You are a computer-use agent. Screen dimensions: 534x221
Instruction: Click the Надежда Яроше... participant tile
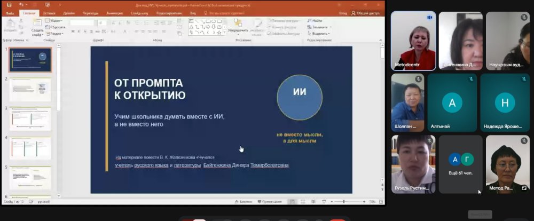coord(505,102)
